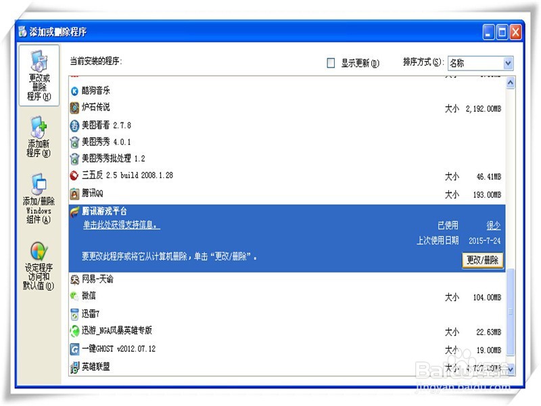Select the 微信 entry

click(287, 296)
